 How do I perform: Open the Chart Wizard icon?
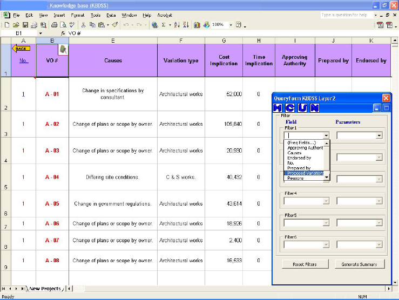click(197, 25)
